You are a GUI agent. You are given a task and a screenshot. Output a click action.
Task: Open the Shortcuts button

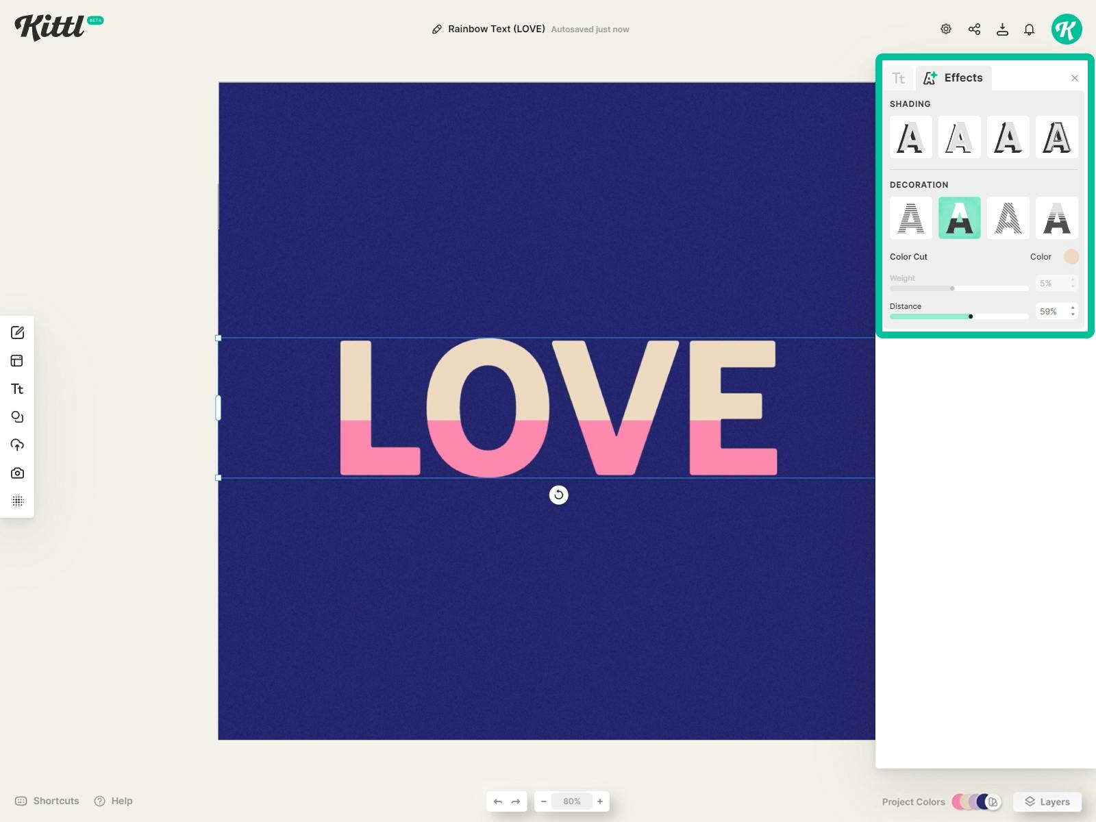(47, 801)
